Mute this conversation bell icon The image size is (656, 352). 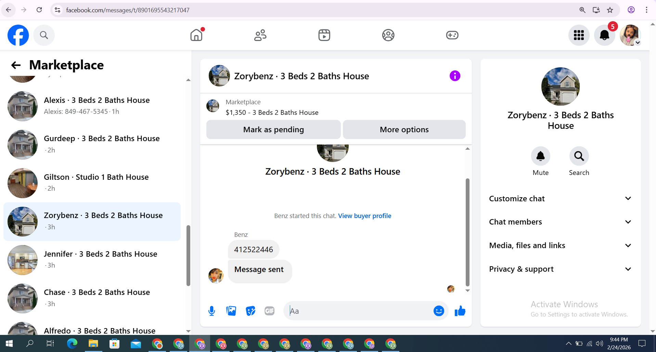point(541,156)
